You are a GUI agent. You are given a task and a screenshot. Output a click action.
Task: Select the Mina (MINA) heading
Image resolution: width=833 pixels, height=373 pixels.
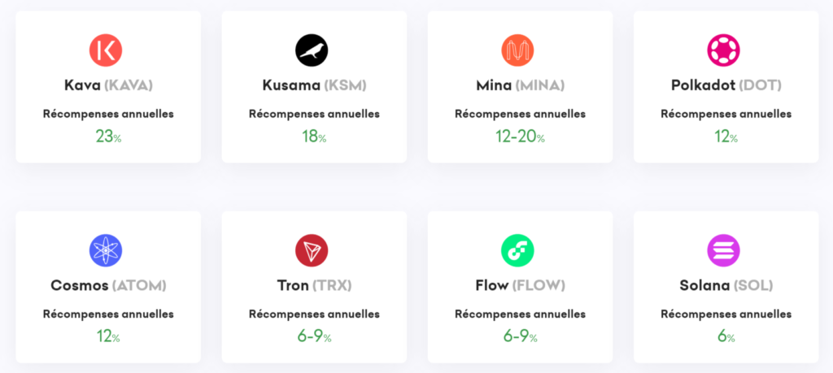pos(520,85)
